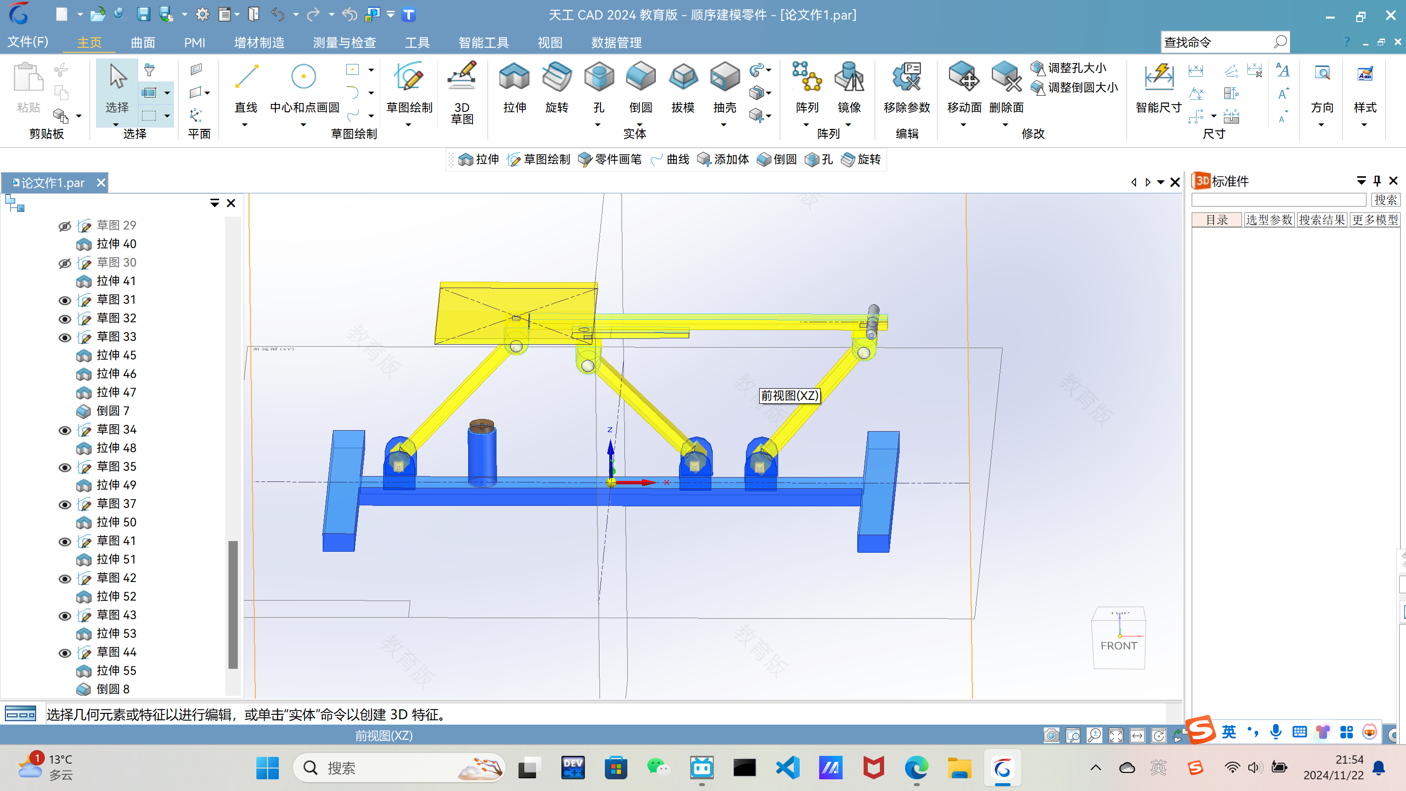Open the feature tree panel options arrow

coord(214,203)
